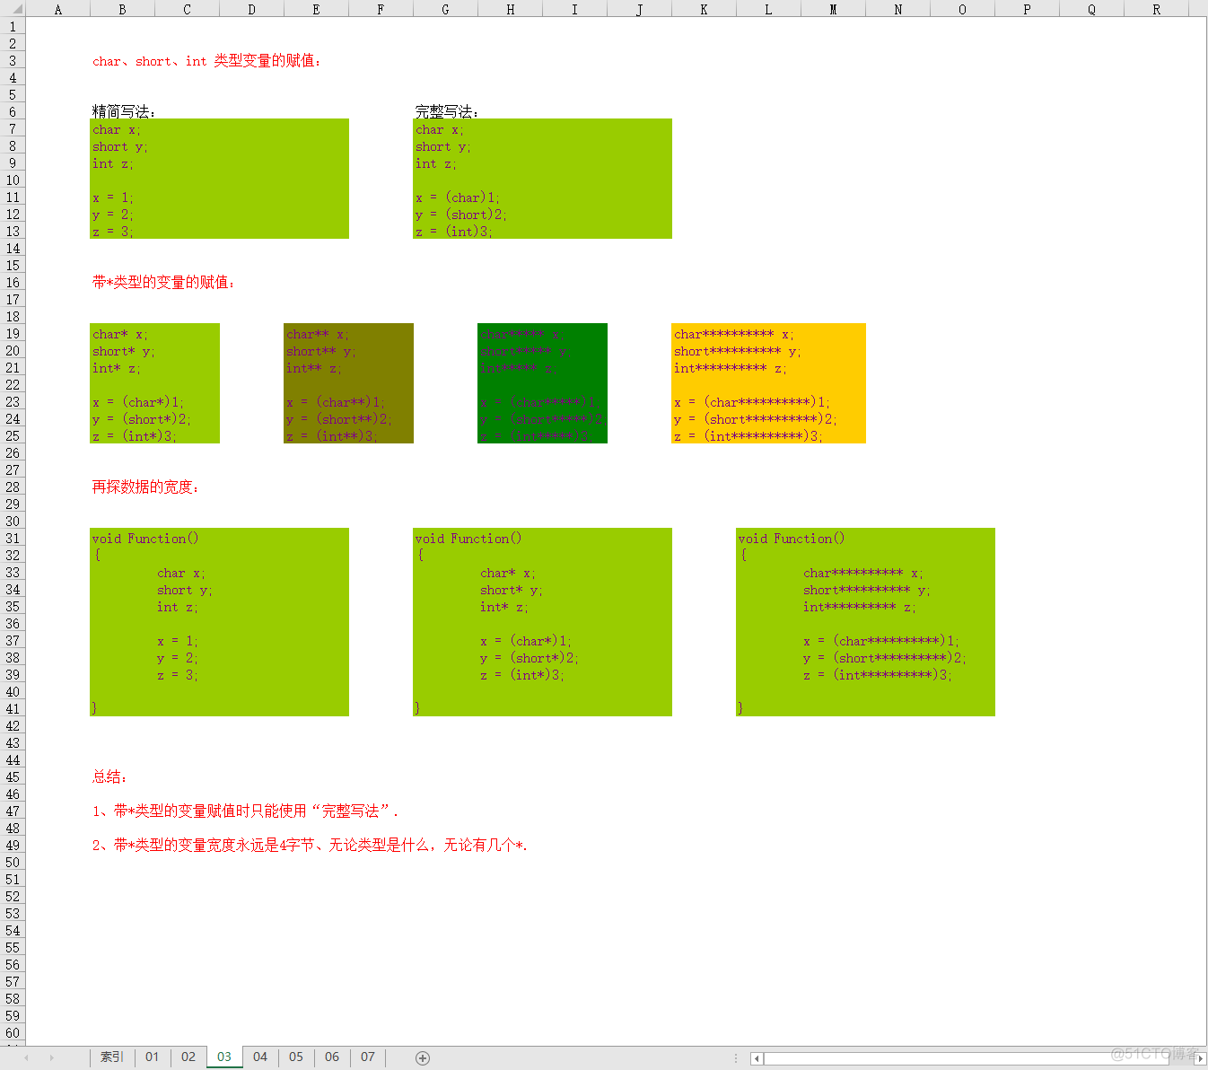
Task: Open the 02 sheet tab
Action: 188,1057
